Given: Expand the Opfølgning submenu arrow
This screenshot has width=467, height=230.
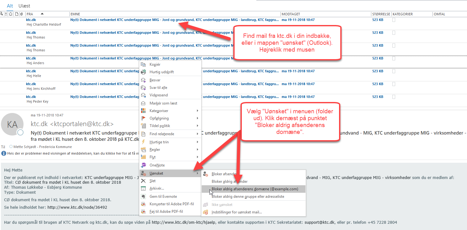Looking at the screenshot, I should tap(198, 118).
